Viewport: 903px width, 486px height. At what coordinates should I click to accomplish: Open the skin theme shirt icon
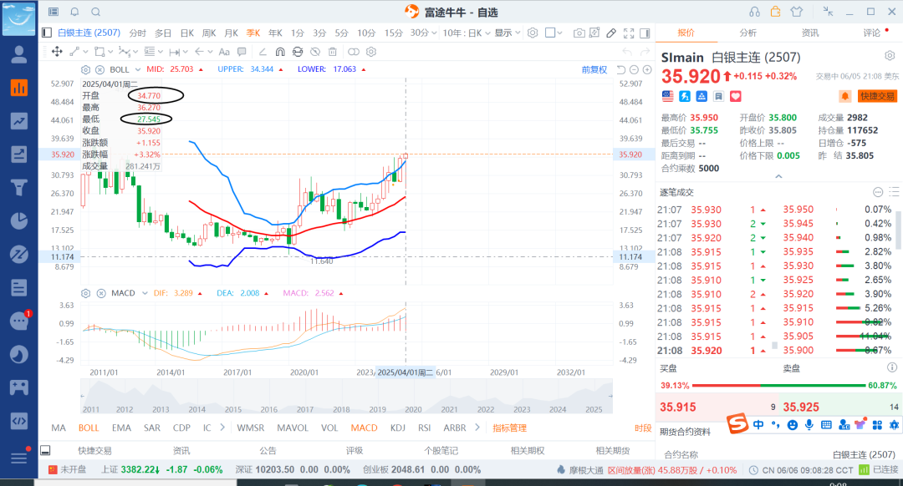[797, 12]
